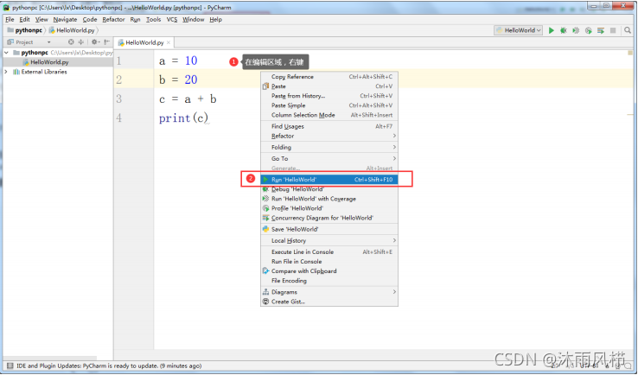Toggle Column Selection Mode entry

[329, 115]
